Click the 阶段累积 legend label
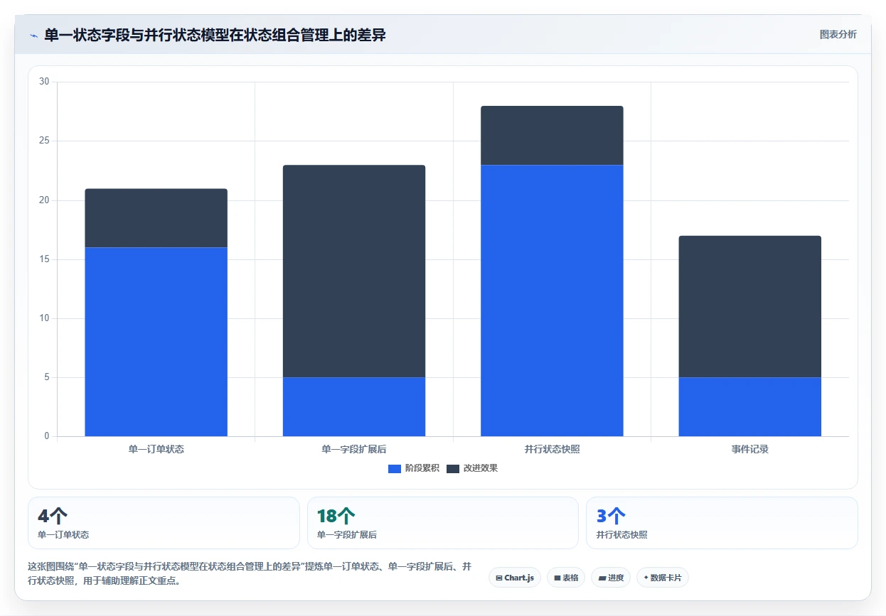Image resolution: width=886 pixels, height=616 pixels. pyautogui.click(x=422, y=468)
